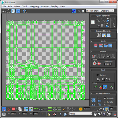Click the Break icon in Explode
The image size is (118, 118).
pos(94,56)
